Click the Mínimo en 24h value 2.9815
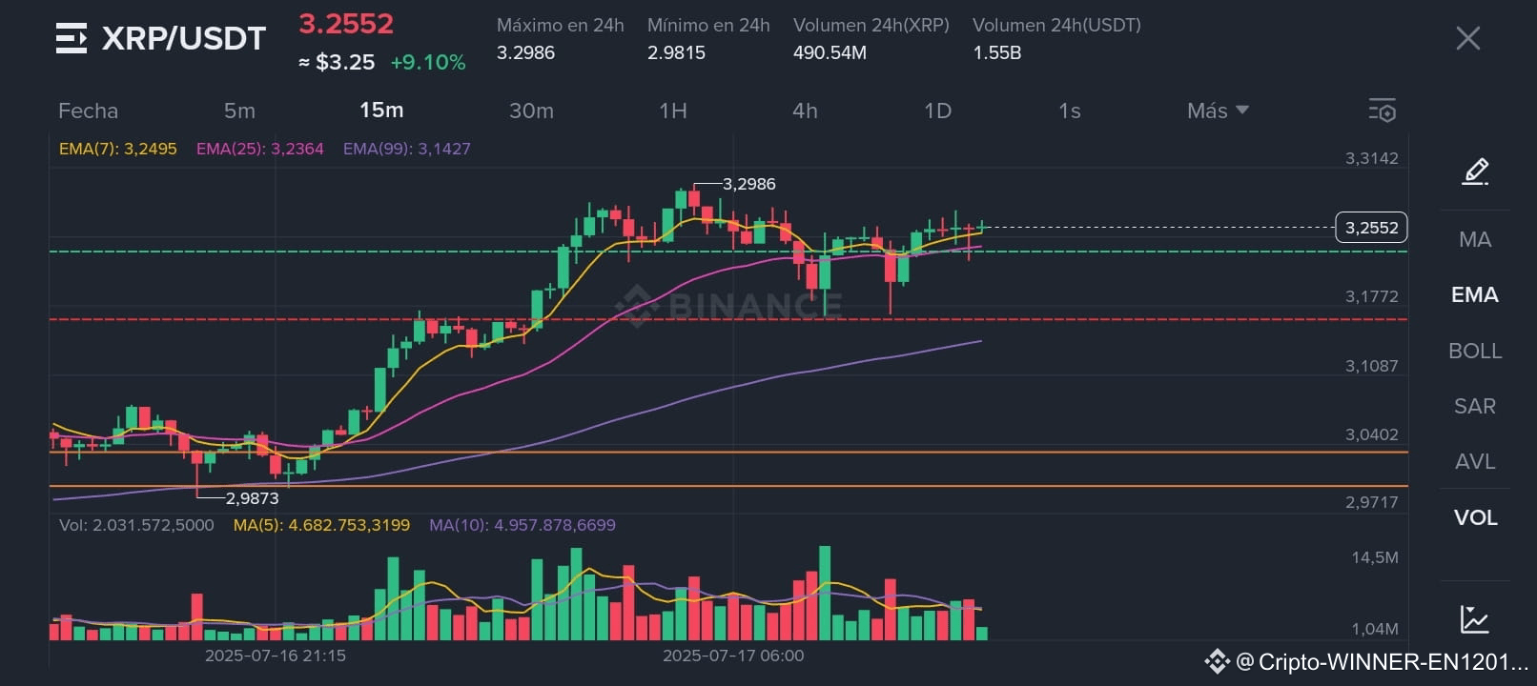This screenshot has height=686, width=1537. [x=676, y=53]
